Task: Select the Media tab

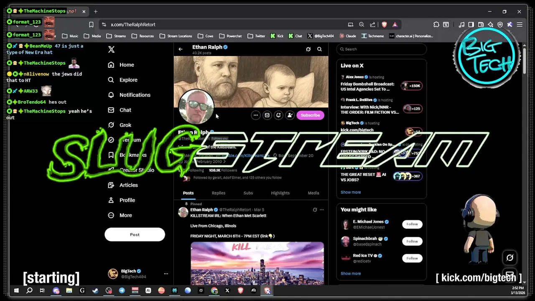Action: (313, 193)
